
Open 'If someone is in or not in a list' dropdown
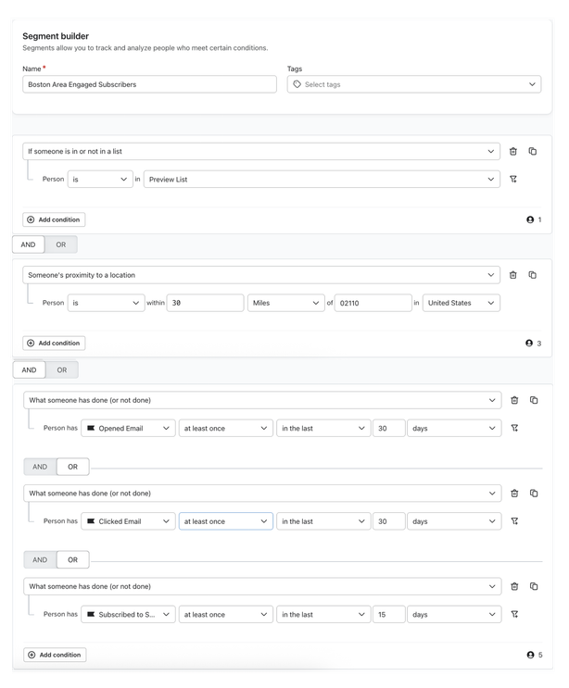click(x=261, y=151)
